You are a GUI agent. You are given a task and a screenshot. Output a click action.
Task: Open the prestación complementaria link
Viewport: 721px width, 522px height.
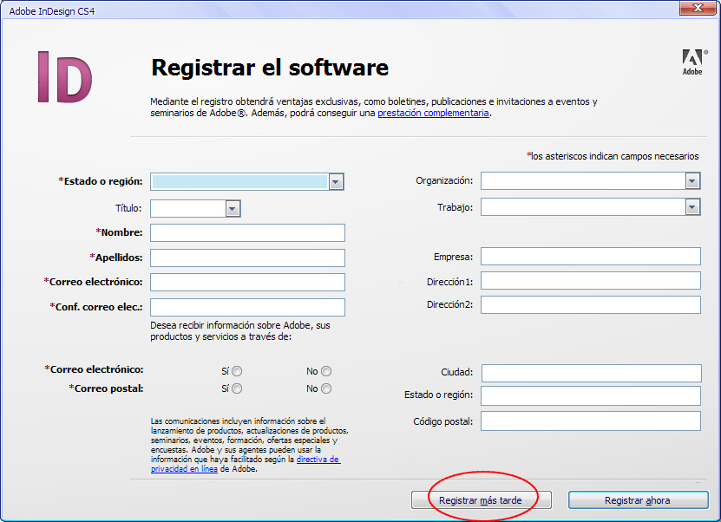coord(433,113)
